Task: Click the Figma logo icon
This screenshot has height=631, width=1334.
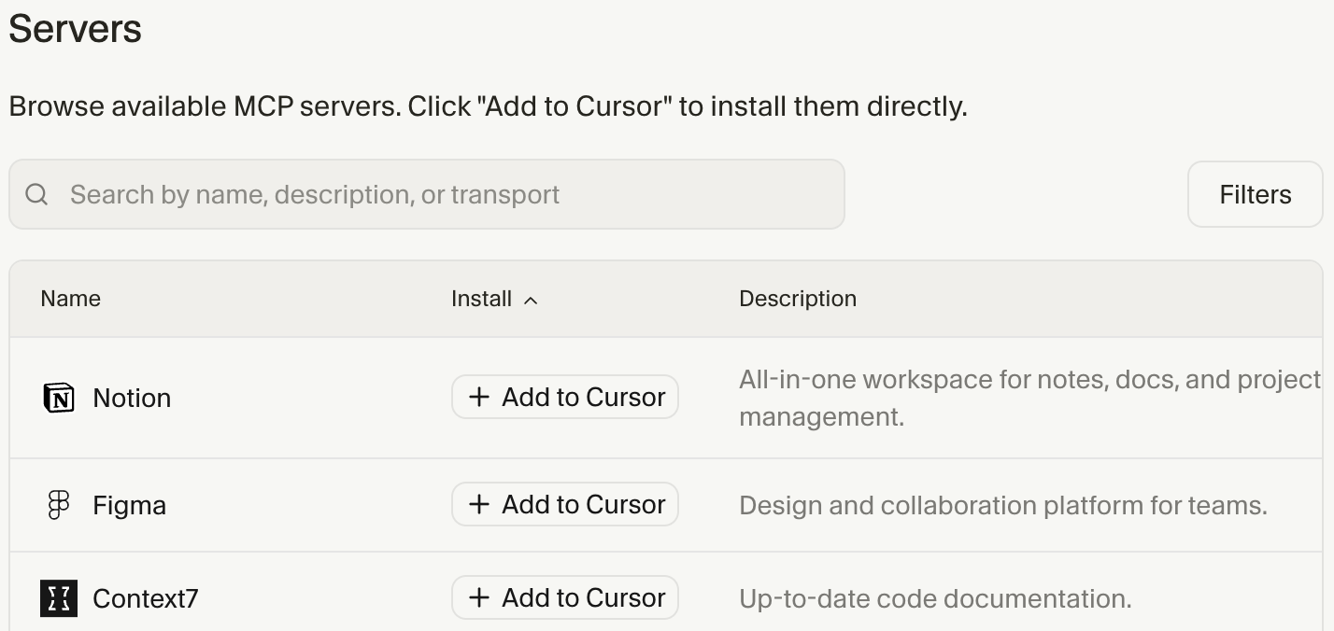Action: coord(59,505)
